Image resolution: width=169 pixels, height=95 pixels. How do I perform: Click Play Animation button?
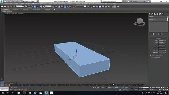155,88
